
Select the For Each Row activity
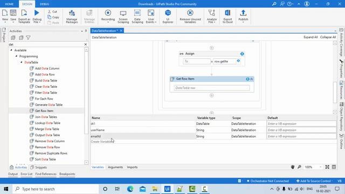tap(44, 99)
